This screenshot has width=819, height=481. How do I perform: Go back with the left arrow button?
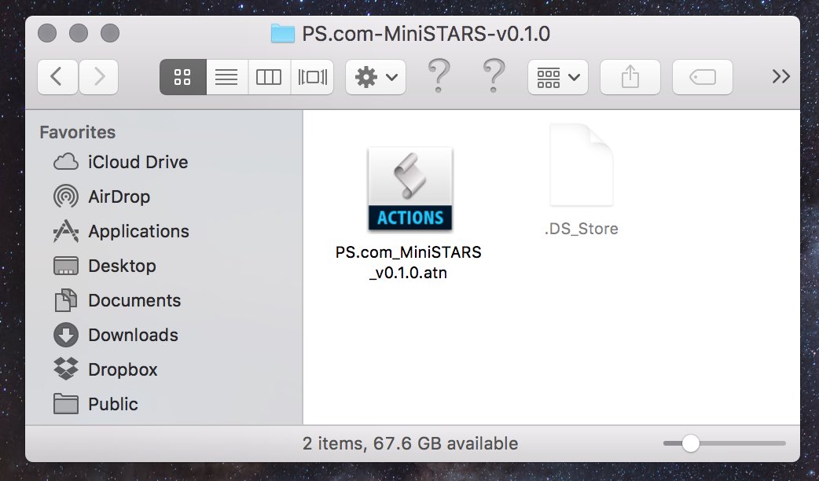(57, 77)
